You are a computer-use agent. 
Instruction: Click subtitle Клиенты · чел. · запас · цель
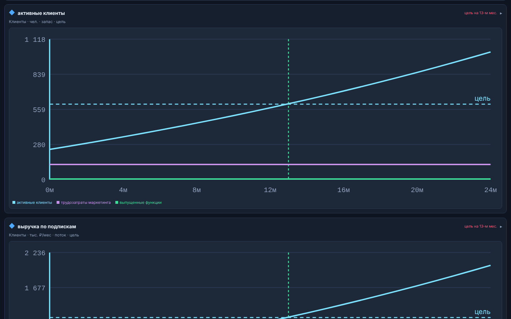tap(37, 22)
